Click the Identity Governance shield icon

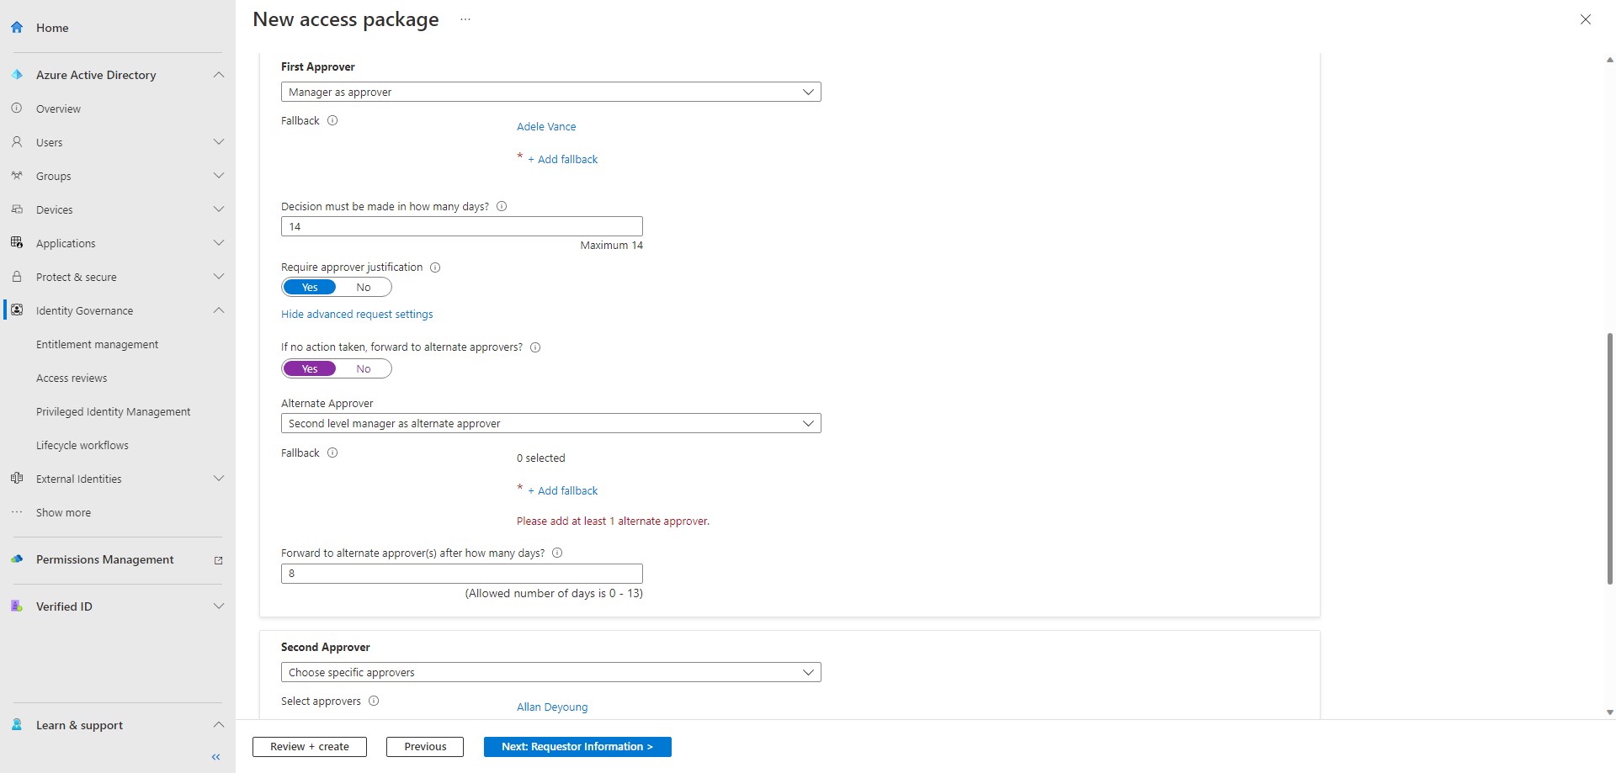[x=17, y=310]
